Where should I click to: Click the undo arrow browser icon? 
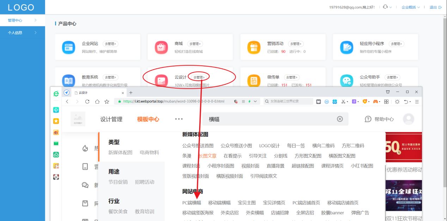tap(406, 102)
